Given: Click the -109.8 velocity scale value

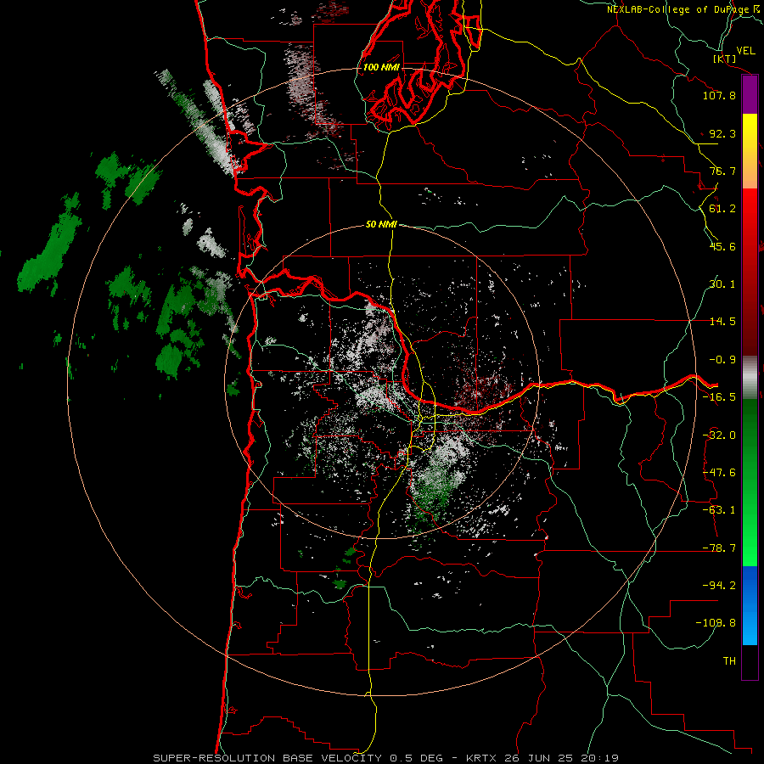Looking at the screenshot, I should [716, 623].
